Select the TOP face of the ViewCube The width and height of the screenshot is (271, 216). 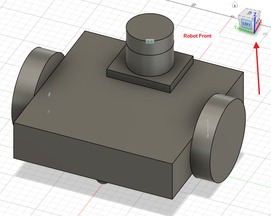250,13
